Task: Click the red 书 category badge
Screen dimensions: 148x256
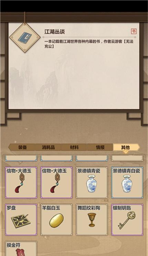Action: 134,31
